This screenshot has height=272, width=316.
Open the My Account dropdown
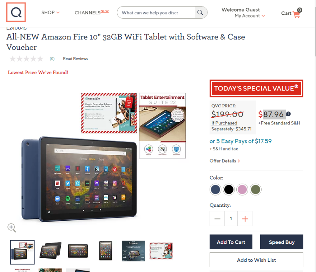coord(250,16)
